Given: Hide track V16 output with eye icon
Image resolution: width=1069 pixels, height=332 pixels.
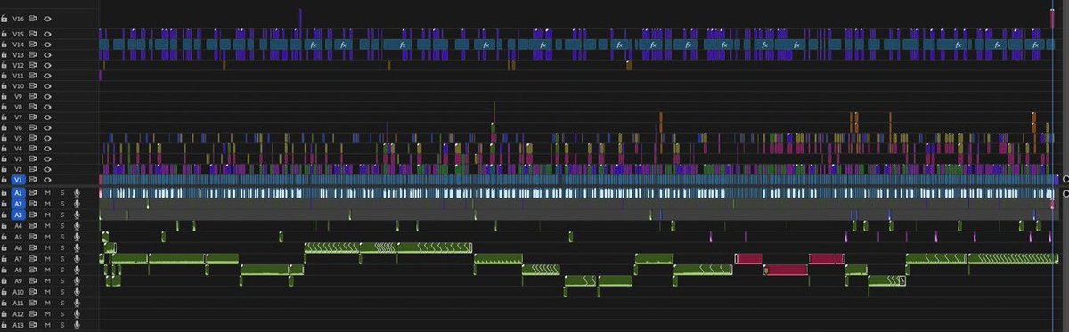Looking at the screenshot, I should tap(47, 18).
